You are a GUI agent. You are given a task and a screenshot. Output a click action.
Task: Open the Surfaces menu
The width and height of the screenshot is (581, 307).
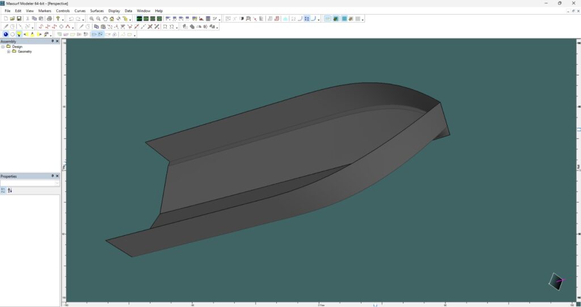[x=96, y=11]
